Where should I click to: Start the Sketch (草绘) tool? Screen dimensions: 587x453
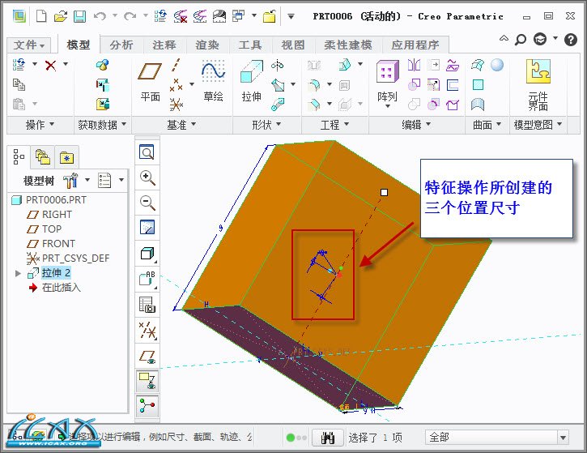point(214,80)
